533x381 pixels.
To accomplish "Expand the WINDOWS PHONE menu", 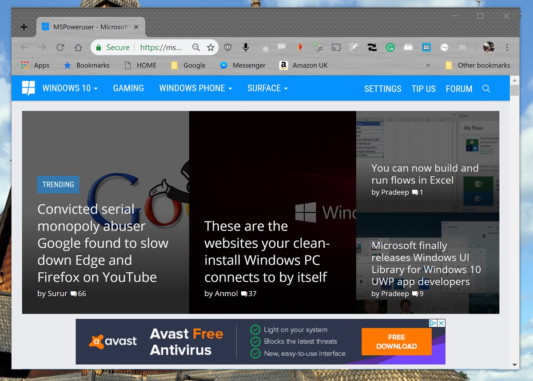I will (196, 88).
